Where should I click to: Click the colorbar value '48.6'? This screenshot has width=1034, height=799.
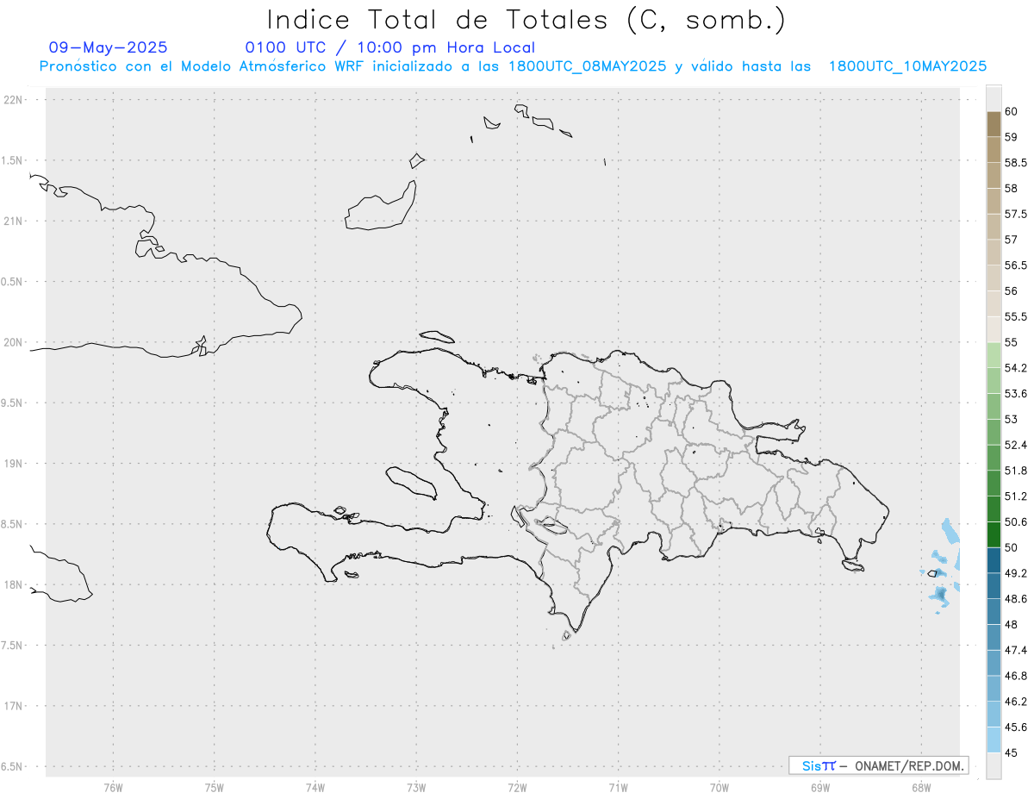(1016, 599)
